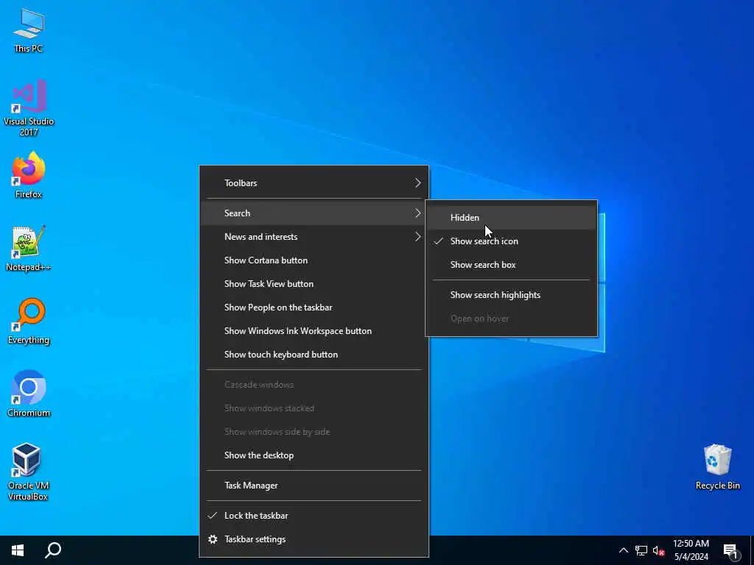Viewport: 754px width, 565px height.
Task: Open the This PC desktop icon
Action: click(x=29, y=30)
